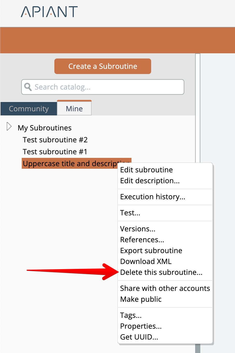This screenshot has width=235, height=353.
Task: Select Test subroutine #2
Action: click(x=55, y=140)
